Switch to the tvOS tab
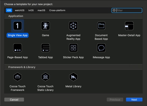Image resolution: width=147 pixels, height=106 pixels. click(31, 10)
